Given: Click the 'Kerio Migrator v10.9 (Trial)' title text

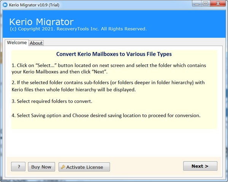Looking at the screenshot, I should [36, 5].
